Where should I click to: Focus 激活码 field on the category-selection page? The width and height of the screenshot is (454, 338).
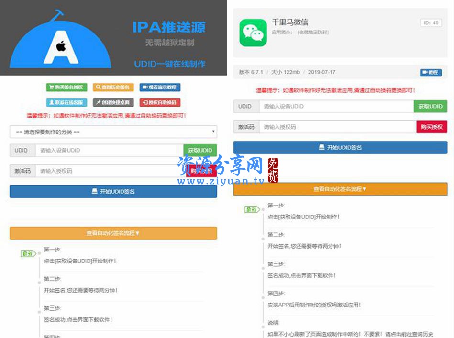pyautogui.click(x=111, y=171)
